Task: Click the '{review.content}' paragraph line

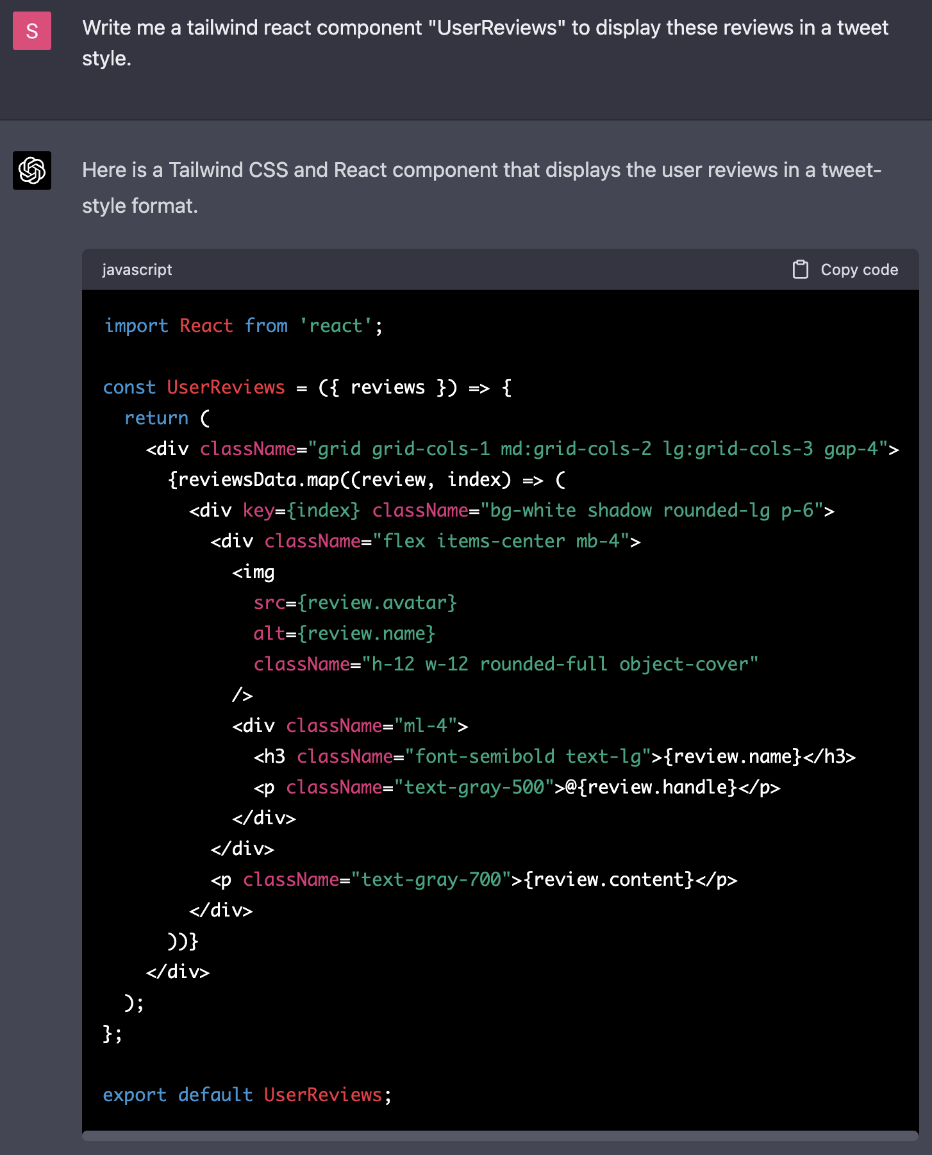Action: coord(474,879)
